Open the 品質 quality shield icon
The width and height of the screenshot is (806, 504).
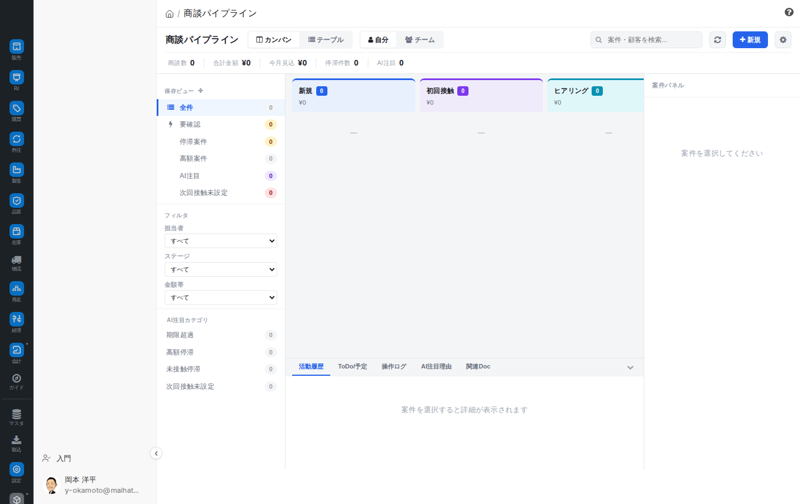pos(17,200)
